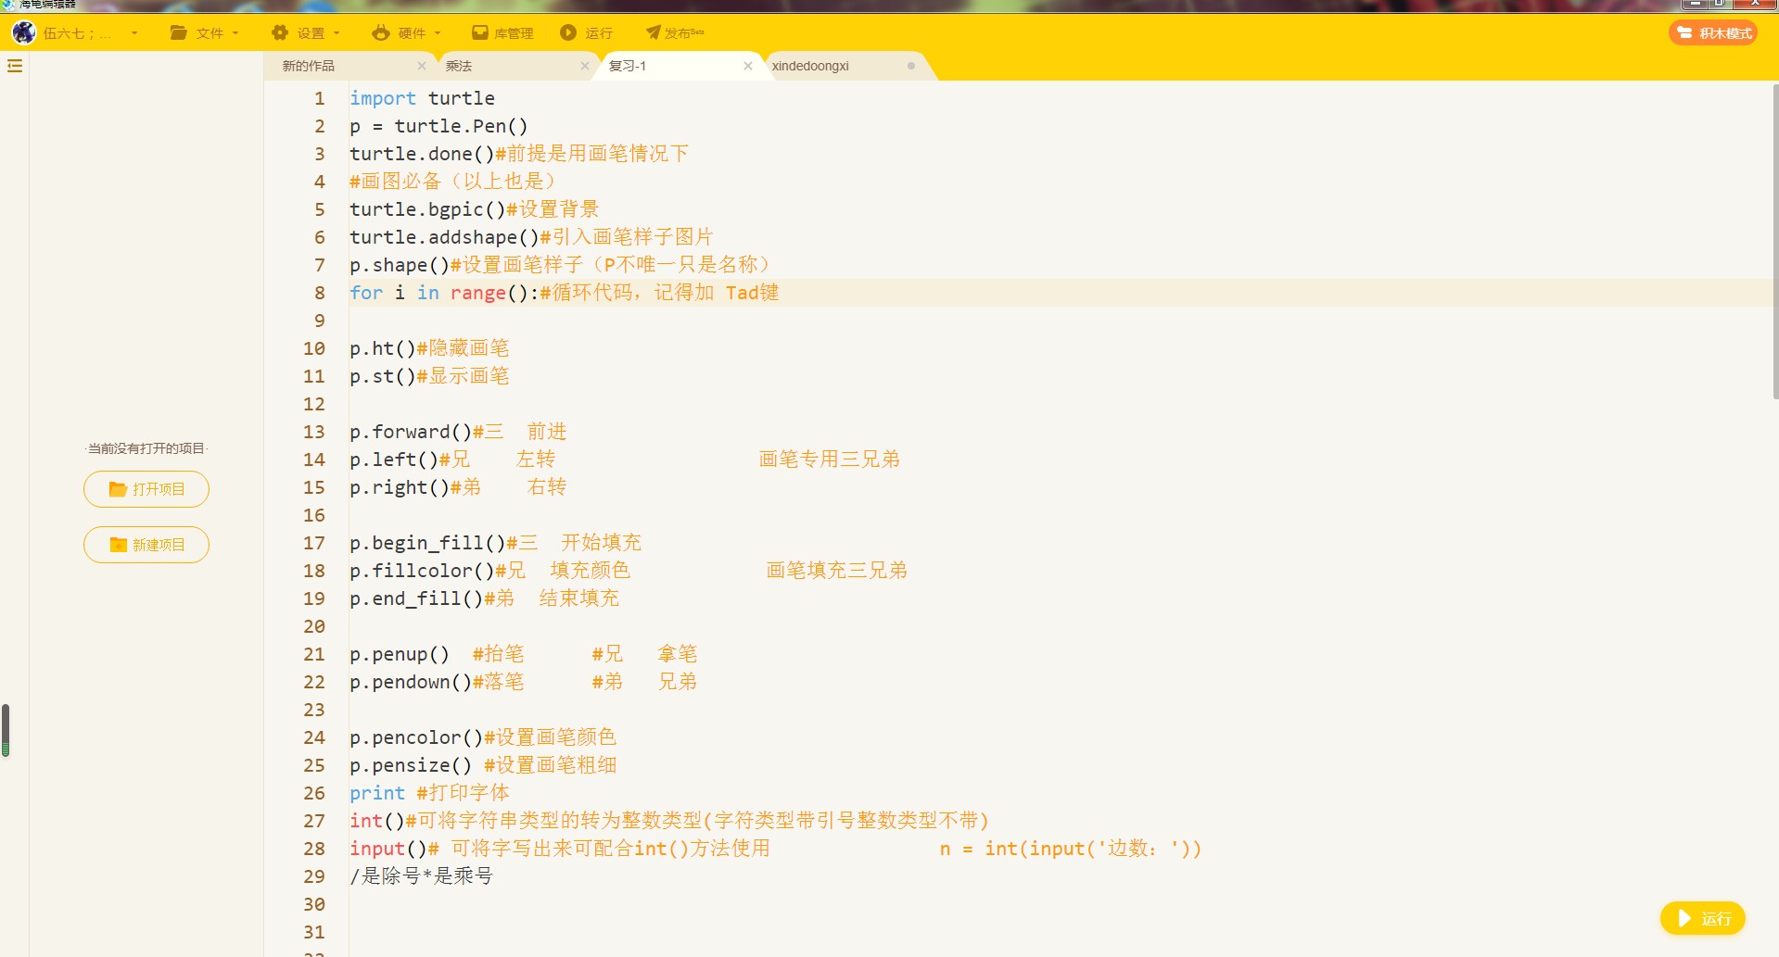Image resolution: width=1779 pixels, height=957 pixels.
Task: Open 库管理 library manager
Action: click(502, 33)
